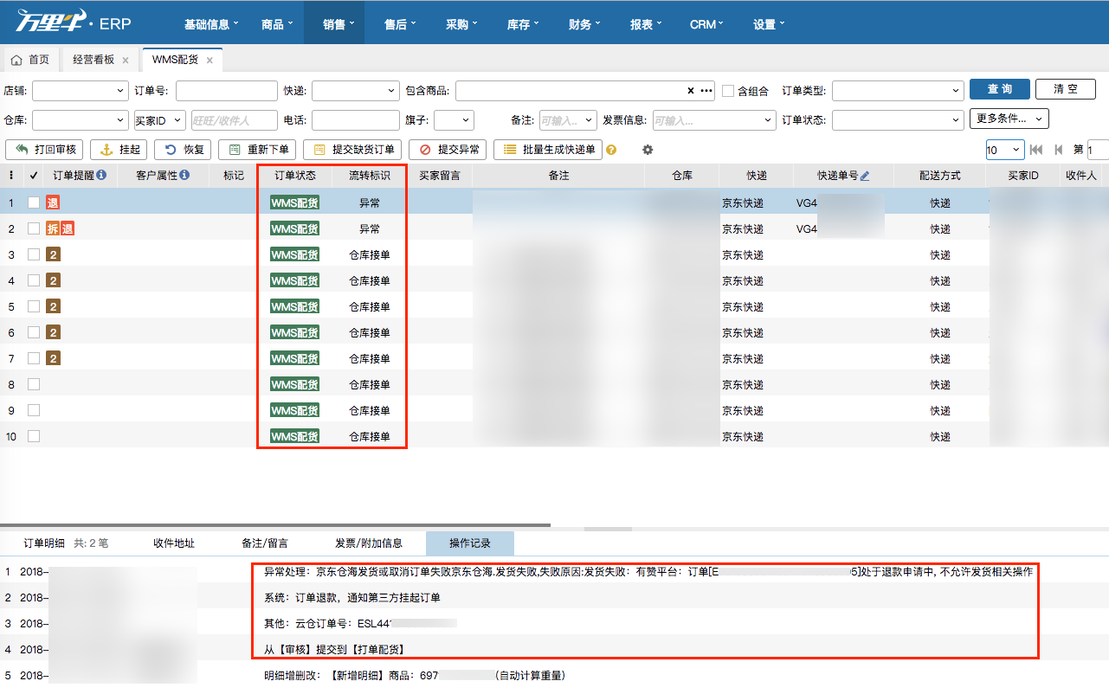Screen dimensions: 1109x694
Task: Close the 经营看板 tab
Action: pos(126,61)
